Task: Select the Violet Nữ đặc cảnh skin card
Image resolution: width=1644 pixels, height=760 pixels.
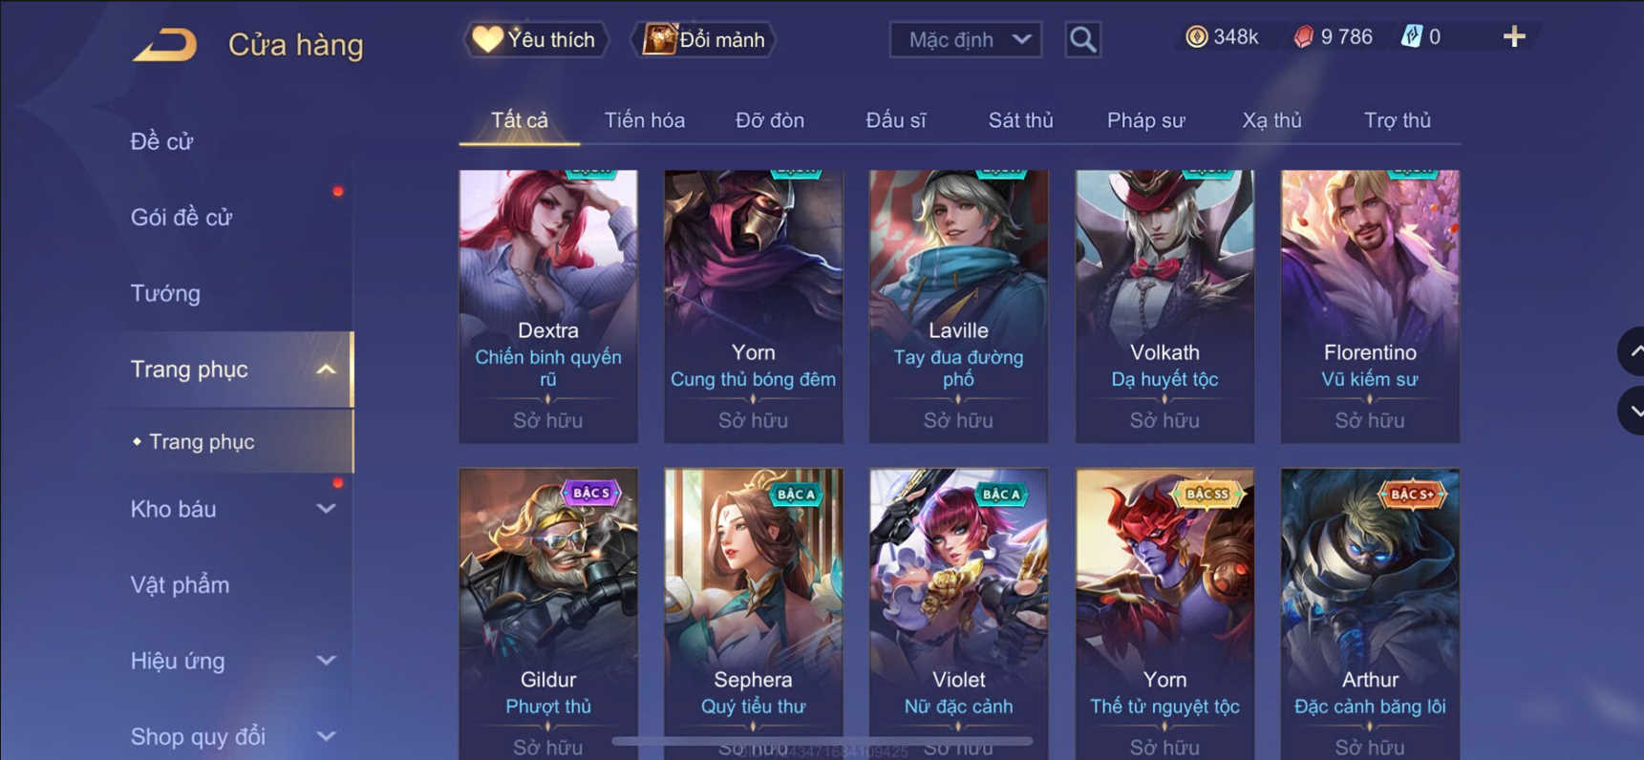Action: 958,613
